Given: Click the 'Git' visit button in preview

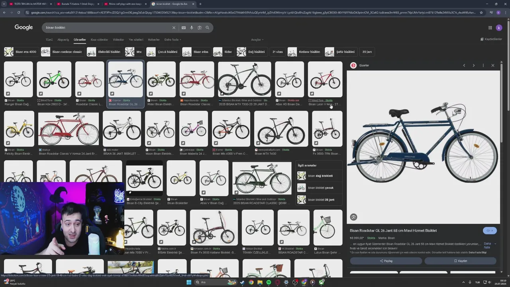Looking at the screenshot, I should coord(490,230).
